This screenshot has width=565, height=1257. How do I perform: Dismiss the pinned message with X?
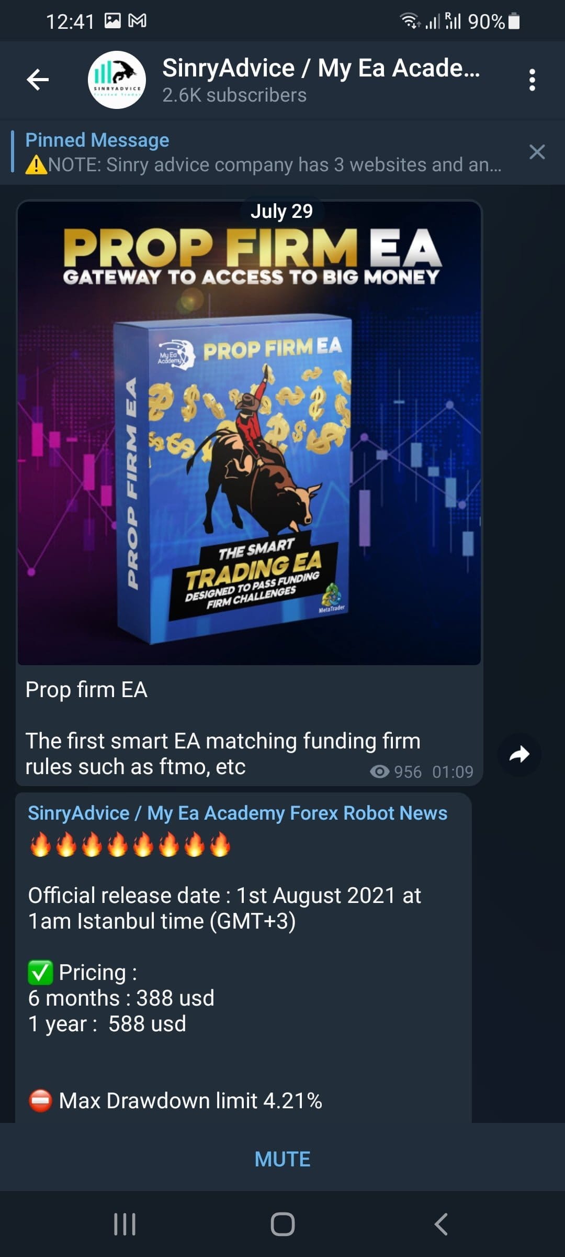(537, 152)
